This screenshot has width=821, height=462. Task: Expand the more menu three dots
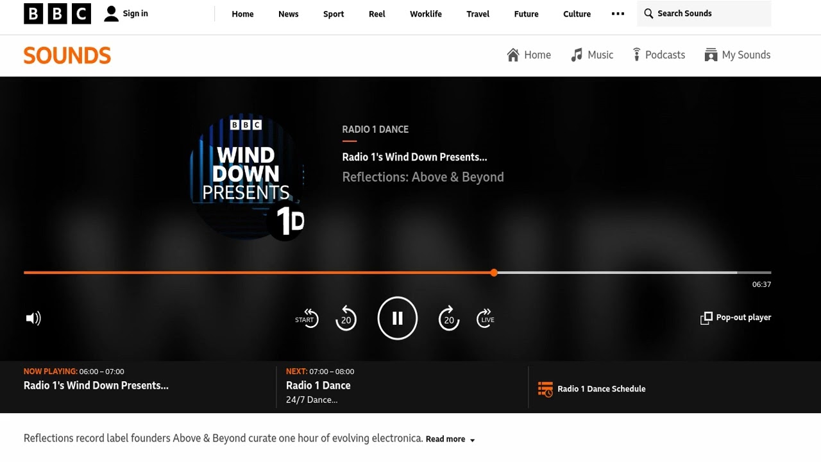[618, 13]
